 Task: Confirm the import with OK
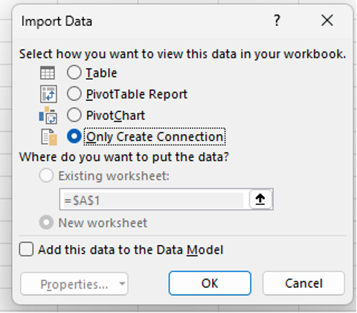(x=210, y=283)
